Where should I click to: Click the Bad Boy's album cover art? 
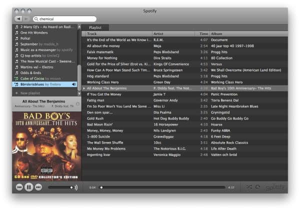[x=46, y=146]
